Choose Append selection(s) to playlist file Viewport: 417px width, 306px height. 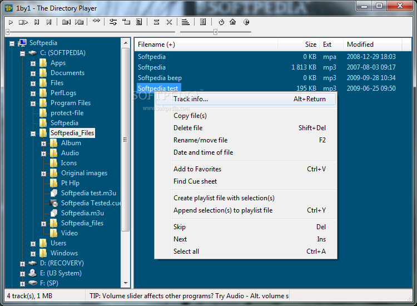(x=246, y=210)
